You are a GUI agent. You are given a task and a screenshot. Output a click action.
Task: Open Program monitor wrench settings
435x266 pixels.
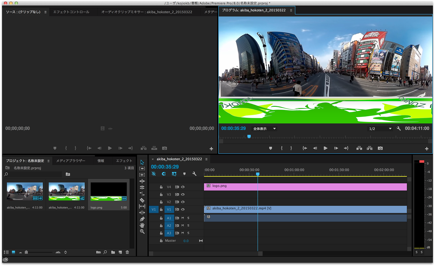pos(399,129)
